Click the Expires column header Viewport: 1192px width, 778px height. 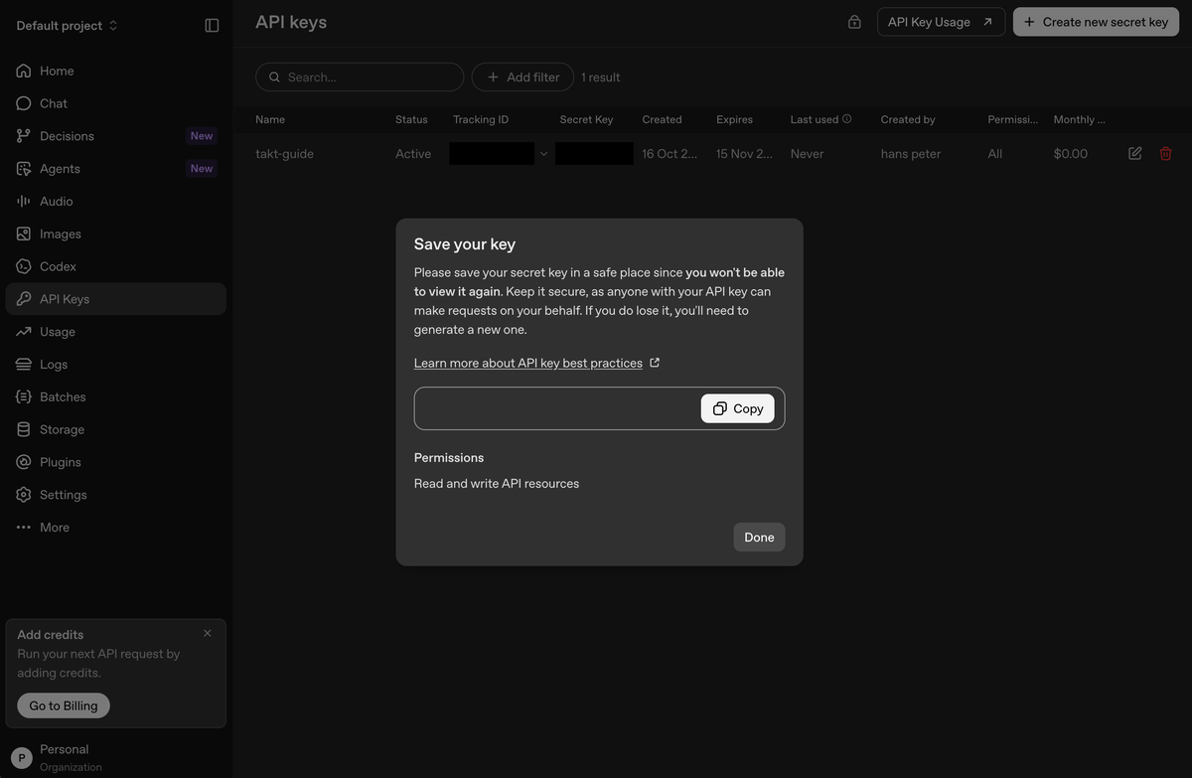coord(734,119)
